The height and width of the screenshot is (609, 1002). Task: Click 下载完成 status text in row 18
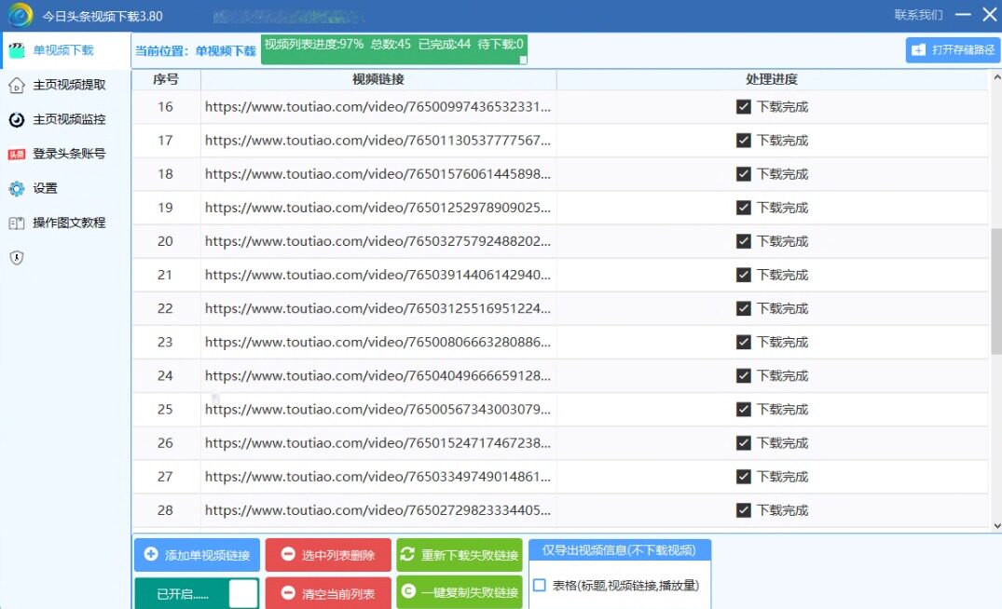click(782, 174)
